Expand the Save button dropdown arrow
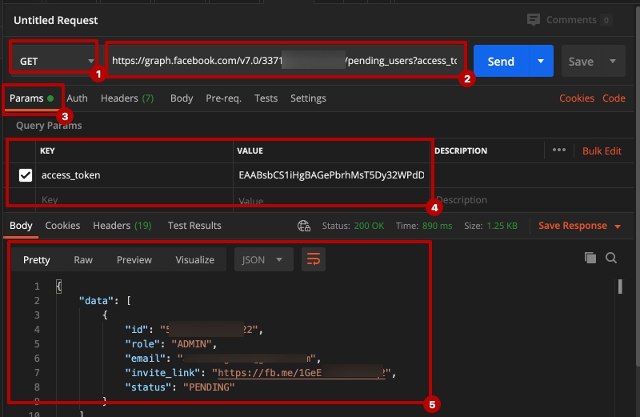Viewport: 640px width, 417px height. click(x=613, y=62)
